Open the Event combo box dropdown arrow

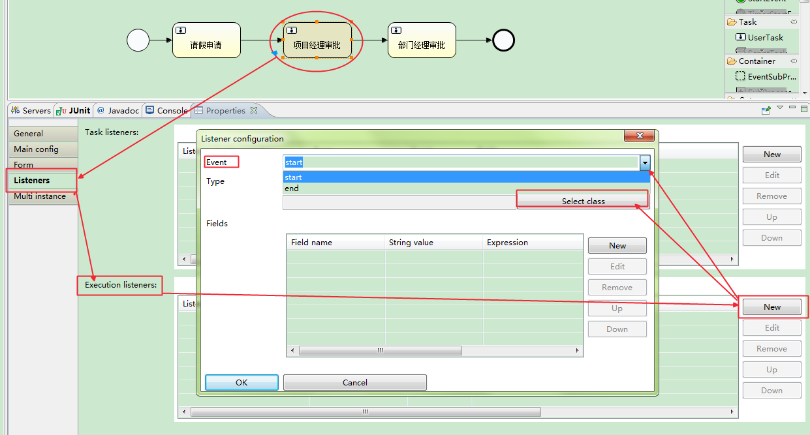pyautogui.click(x=645, y=162)
